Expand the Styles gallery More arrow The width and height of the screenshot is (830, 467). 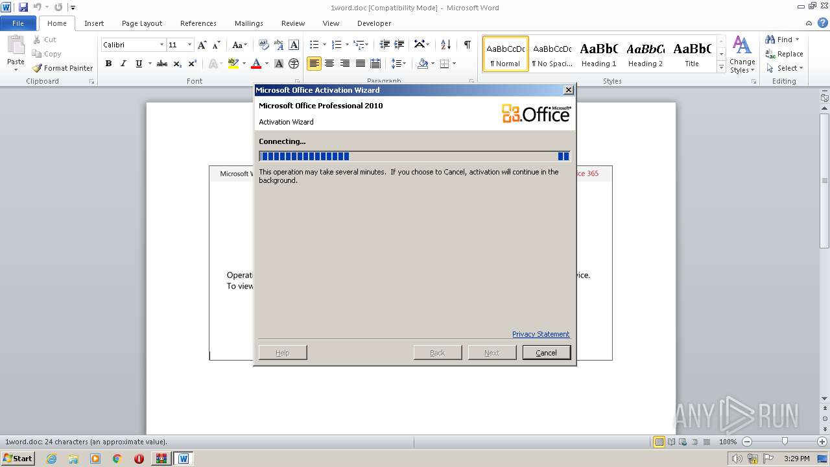(x=721, y=67)
